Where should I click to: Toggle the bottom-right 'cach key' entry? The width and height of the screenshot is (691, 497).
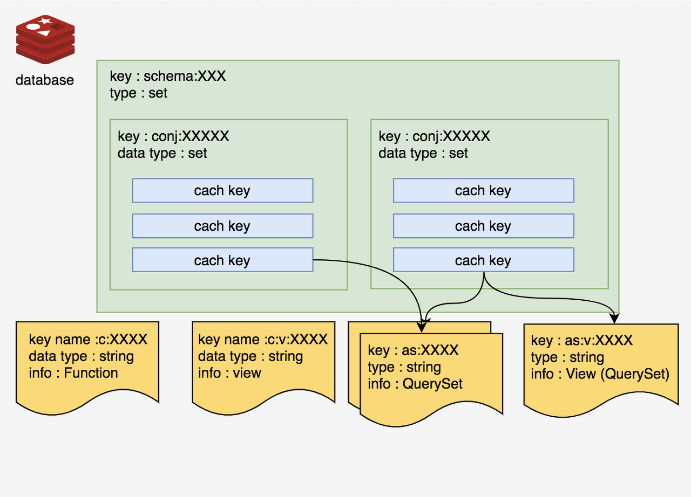[x=483, y=259]
